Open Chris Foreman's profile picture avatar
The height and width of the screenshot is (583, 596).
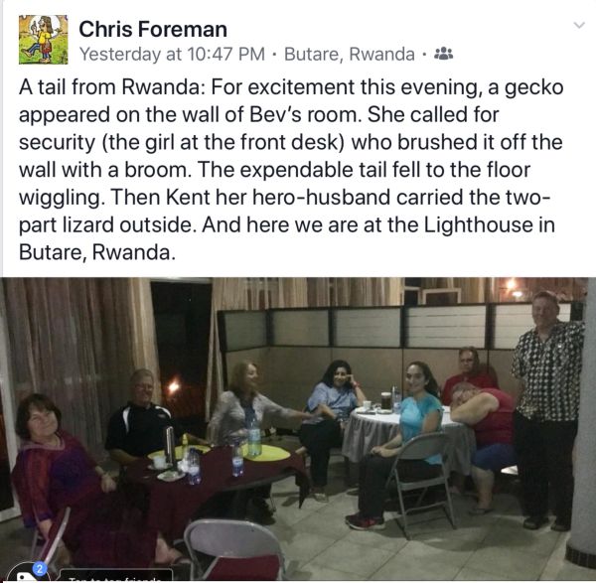tap(43, 40)
